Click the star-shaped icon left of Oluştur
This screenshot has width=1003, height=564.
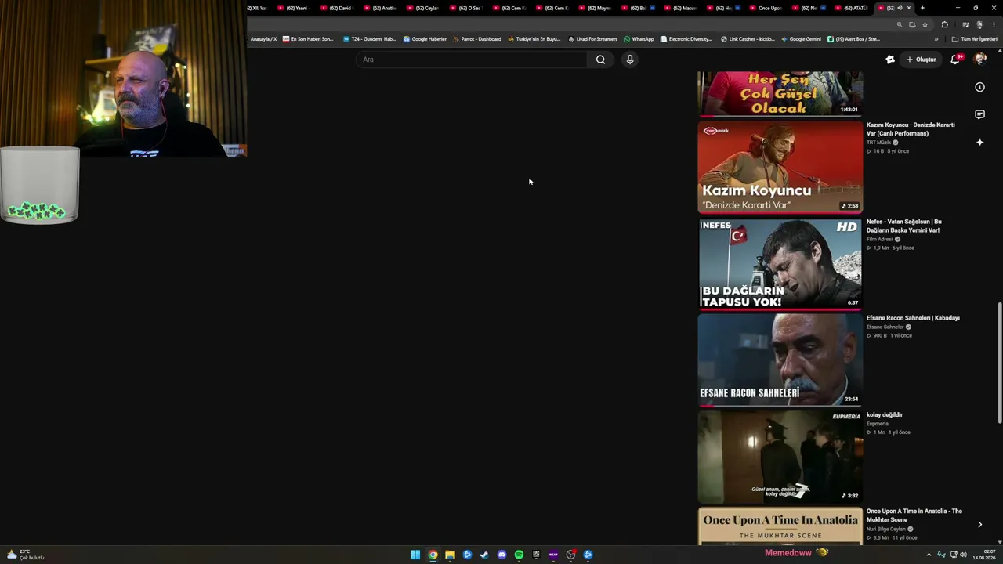pos(890,60)
